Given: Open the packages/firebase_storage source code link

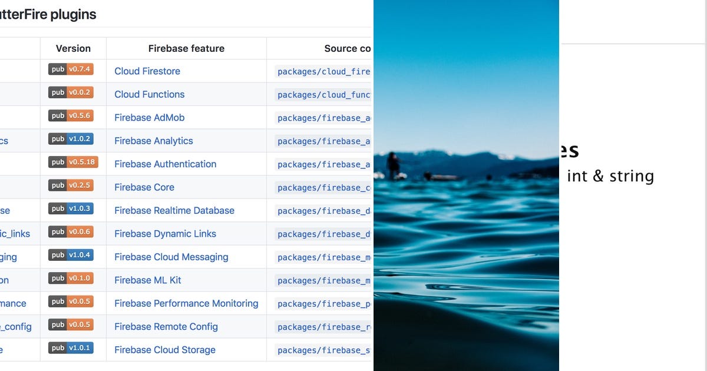Looking at the screenshot, I should click(321, 350).
